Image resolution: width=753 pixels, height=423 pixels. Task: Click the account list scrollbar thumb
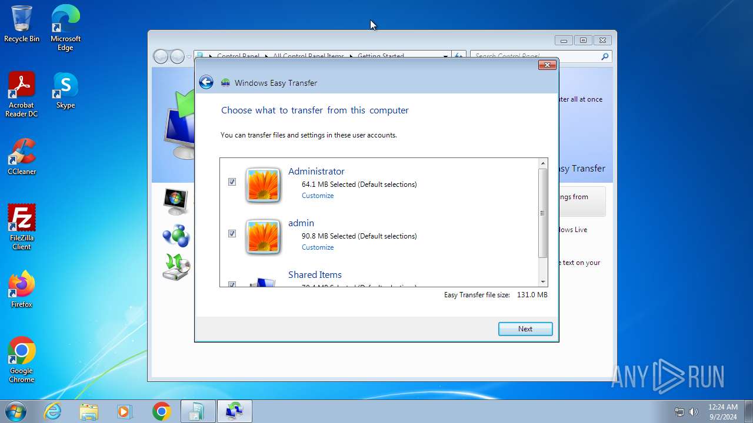[x=543, y=213]
